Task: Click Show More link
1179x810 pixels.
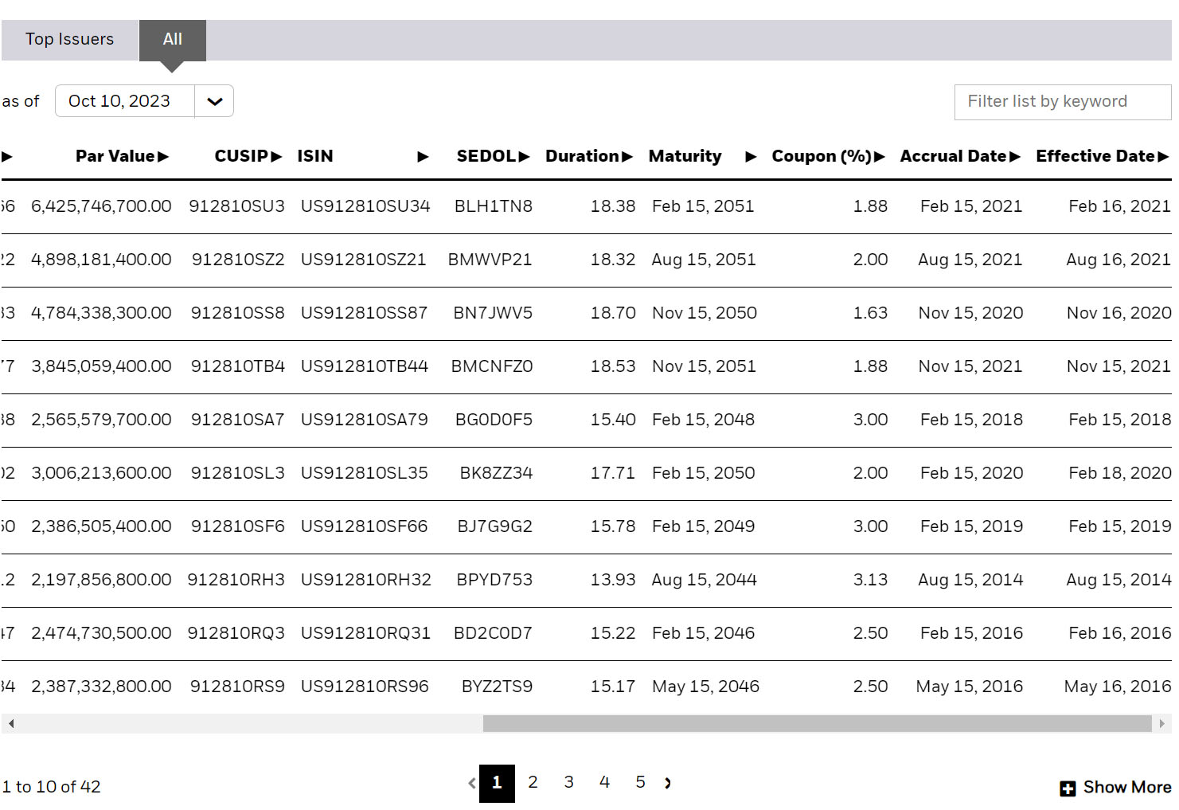Action: 1126,788
